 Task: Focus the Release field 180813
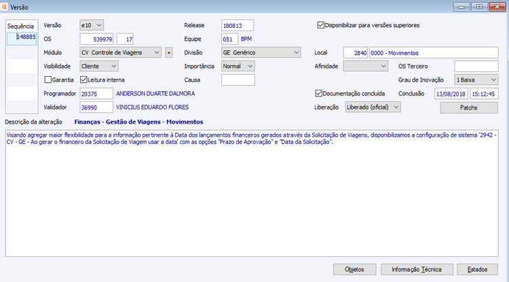pyautogui.click(x=238, y=25)
